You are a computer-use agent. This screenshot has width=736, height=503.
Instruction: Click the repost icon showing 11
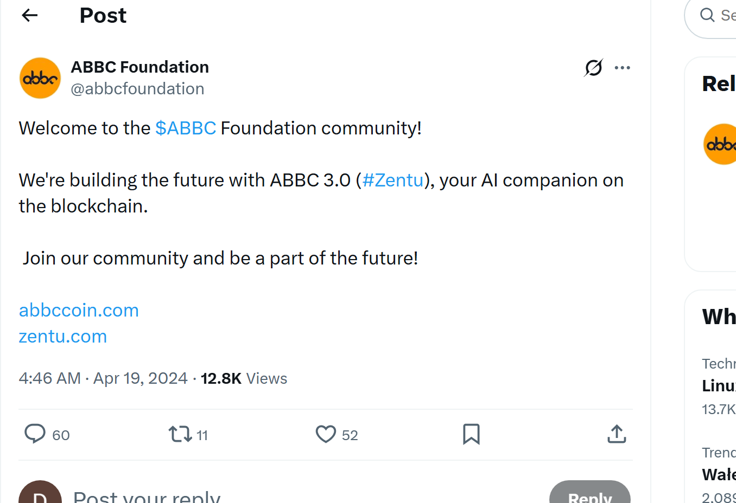(180, 434)
